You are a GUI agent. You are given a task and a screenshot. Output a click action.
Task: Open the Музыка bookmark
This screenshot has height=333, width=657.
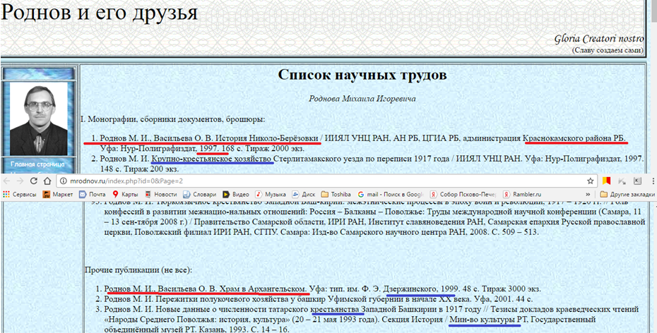click(x=271, y=195)
